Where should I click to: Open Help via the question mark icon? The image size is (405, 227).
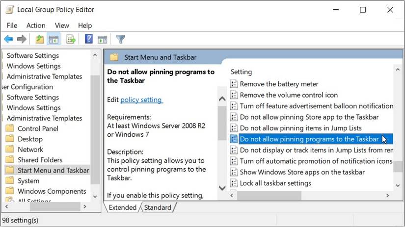[89, 39]
